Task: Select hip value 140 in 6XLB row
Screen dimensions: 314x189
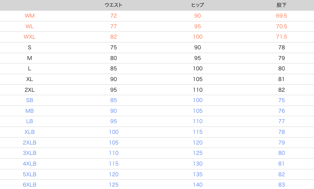Action: (x=198, y=185)
